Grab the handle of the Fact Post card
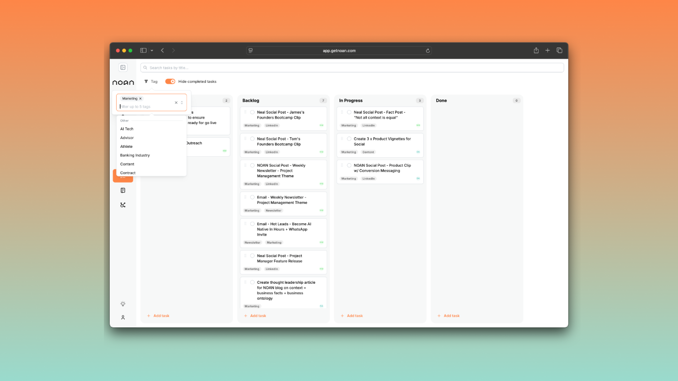The width and height of the screenshot is (678, 381). [x=342, y=112]
